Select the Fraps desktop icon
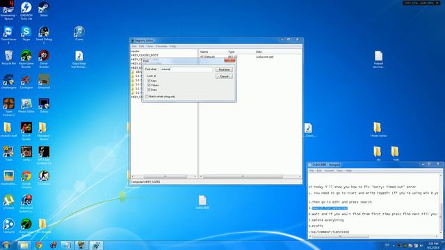This screenshot has width=445, height=250. [8, 154]
